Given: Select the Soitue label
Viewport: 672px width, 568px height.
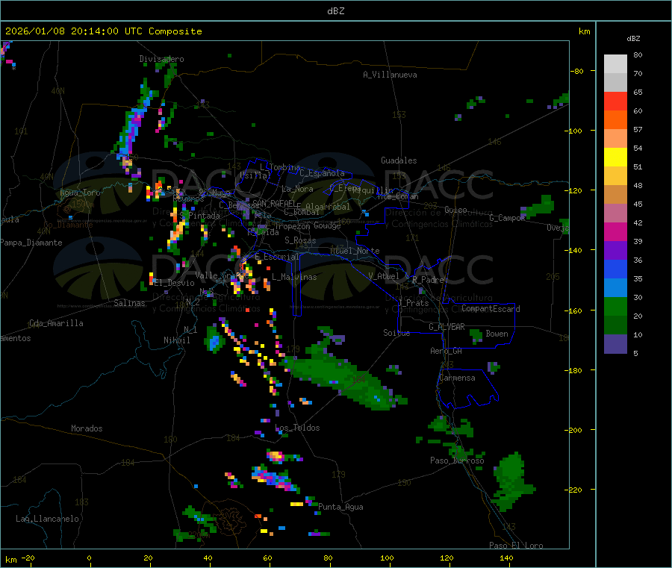Looking at the screenshot, I should (x=396, y=333).
